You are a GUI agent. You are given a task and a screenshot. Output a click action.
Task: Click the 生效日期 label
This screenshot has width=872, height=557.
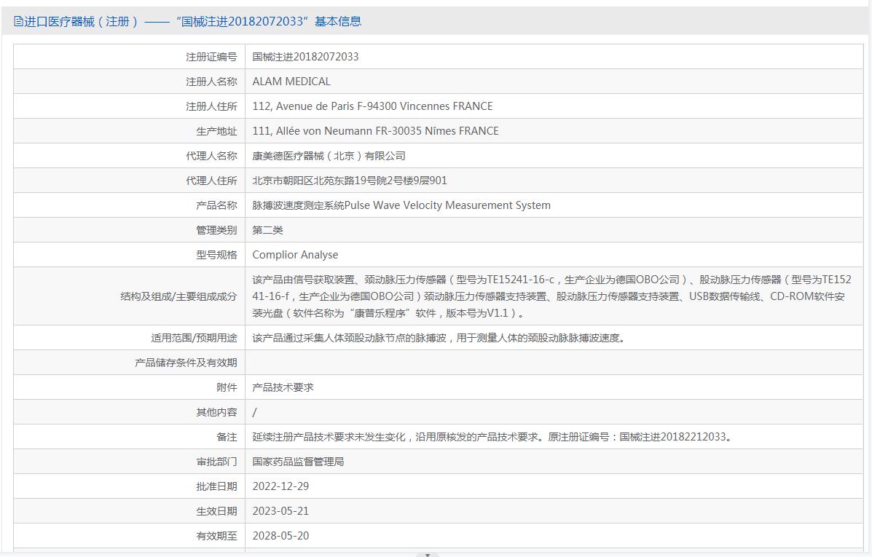[216, 511]
